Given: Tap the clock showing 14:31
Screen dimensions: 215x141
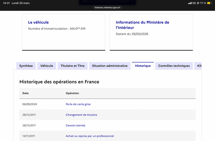Looking at the screenshot, I should [x=6, y=3].
